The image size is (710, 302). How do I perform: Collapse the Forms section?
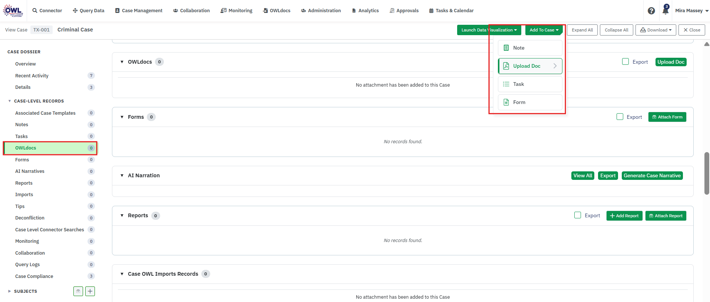click(122, 117)
